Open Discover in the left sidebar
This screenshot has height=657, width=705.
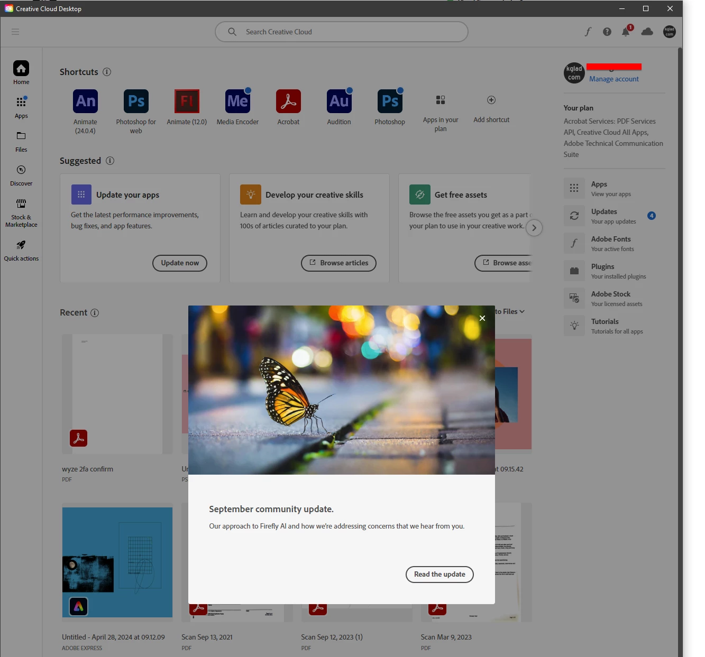pyautogui.click(x=21, y=175)
